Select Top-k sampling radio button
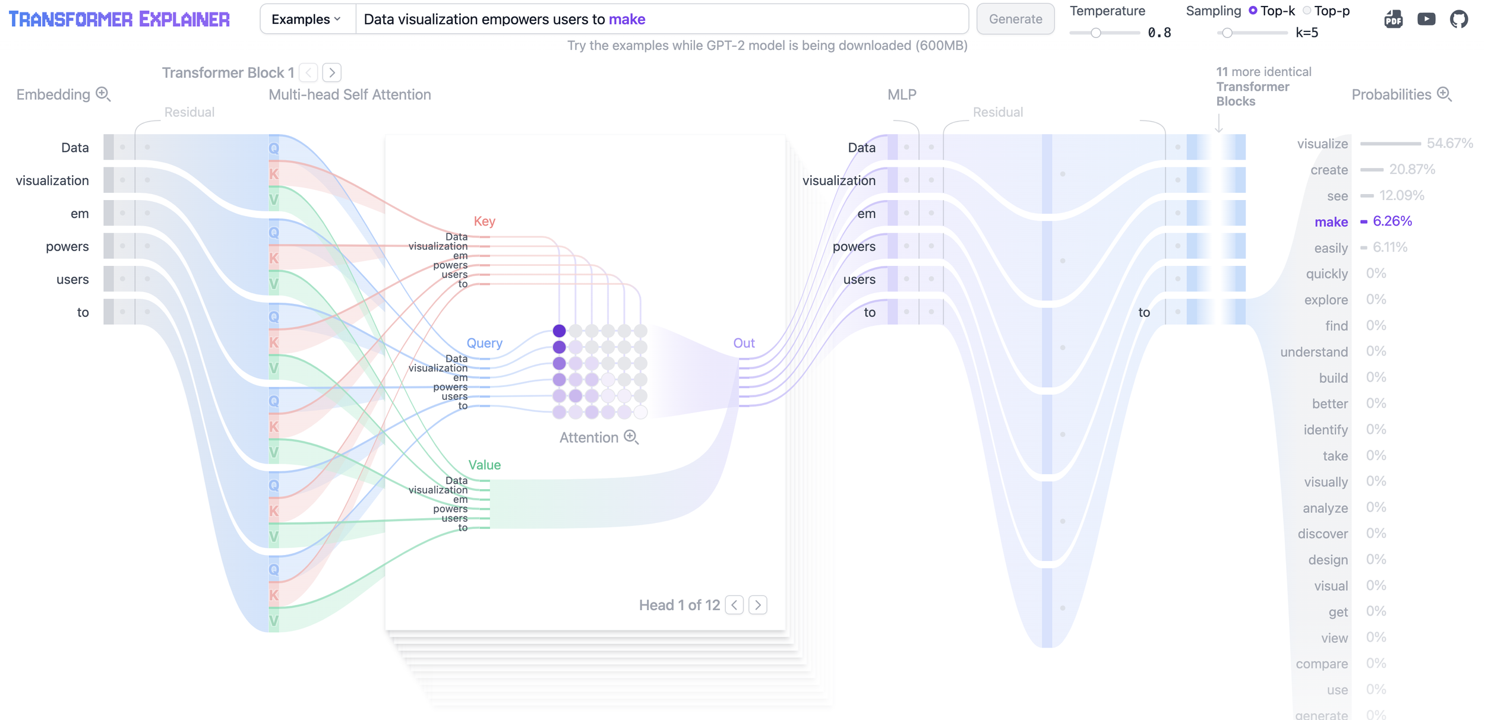Viewport: 1485px width, 720px height. coord(1253,11)
